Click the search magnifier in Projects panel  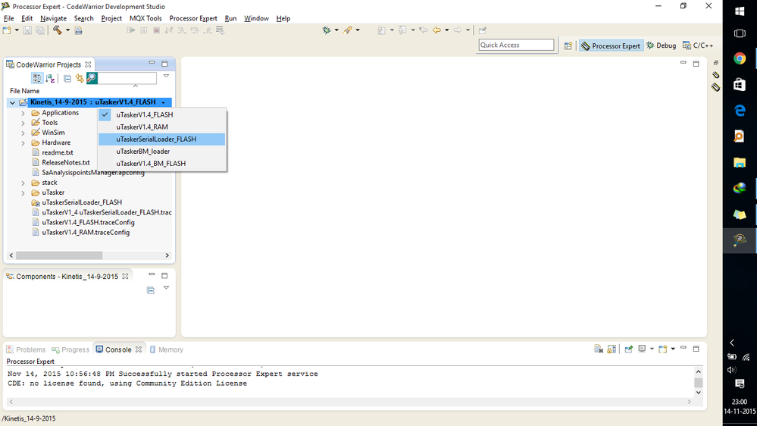tap(92, 78)
